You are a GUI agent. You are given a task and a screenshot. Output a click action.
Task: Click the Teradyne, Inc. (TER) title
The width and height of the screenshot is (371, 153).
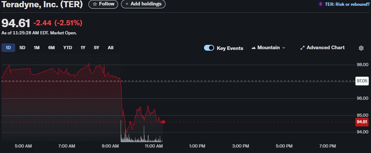click(42, 4)
